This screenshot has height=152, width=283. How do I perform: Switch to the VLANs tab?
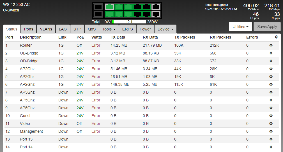pos(46,29)
